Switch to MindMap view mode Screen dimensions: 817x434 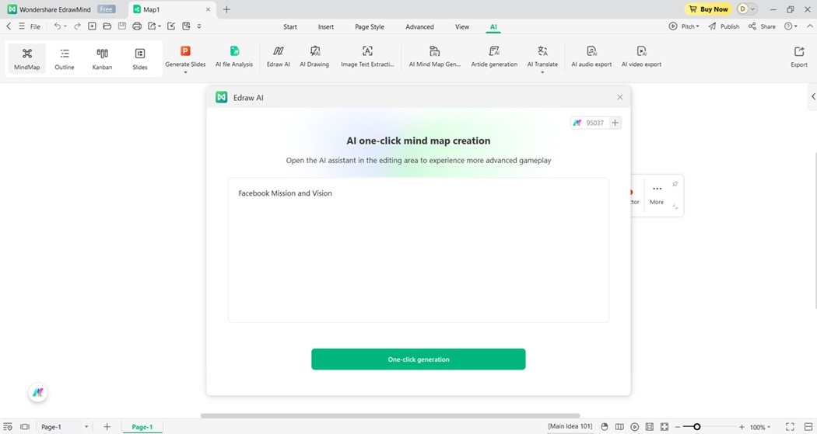[x=27, y=59]
